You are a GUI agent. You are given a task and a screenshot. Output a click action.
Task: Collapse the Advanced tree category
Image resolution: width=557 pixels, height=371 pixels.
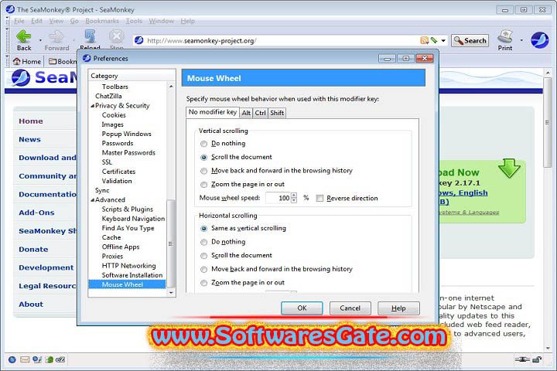click(92, 200)
